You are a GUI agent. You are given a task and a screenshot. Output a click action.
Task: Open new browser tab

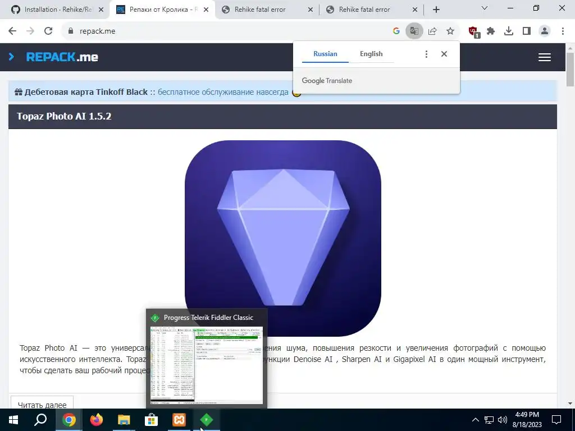click(x=436, y=10)
